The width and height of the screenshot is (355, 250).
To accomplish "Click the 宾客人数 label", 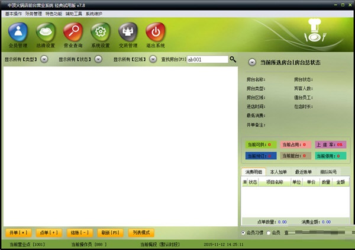I will (304, 88).
